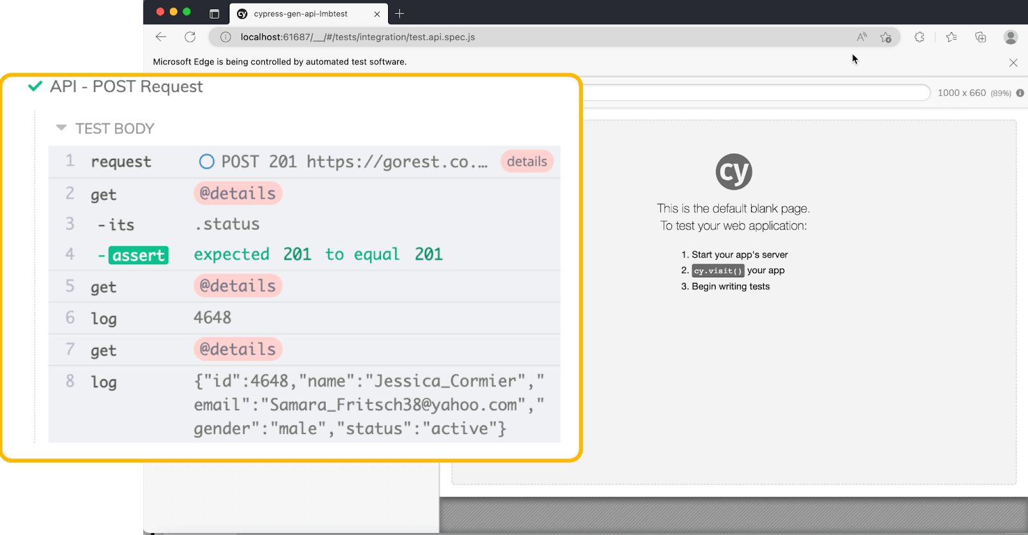The height and width of the screenshot is (535, 1028).
Task: Click the pink details alias badge on request row
Action: click(527, 161)
